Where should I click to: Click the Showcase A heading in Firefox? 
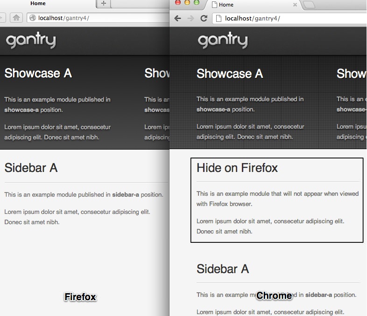click(38, 73)
